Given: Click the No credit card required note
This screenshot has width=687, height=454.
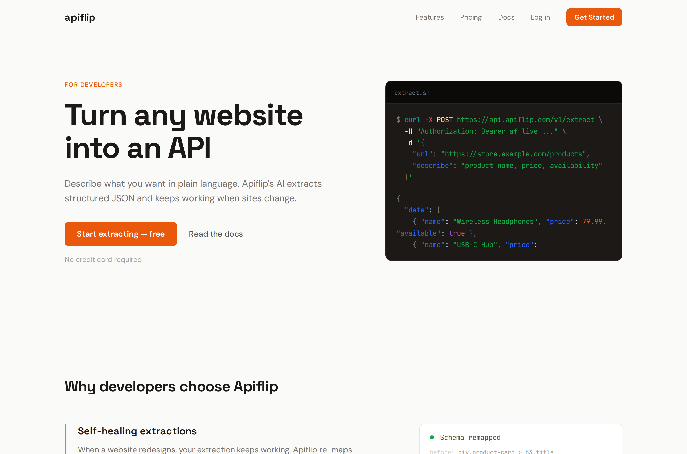Looking at the screenshot, I should pos(103,260).
